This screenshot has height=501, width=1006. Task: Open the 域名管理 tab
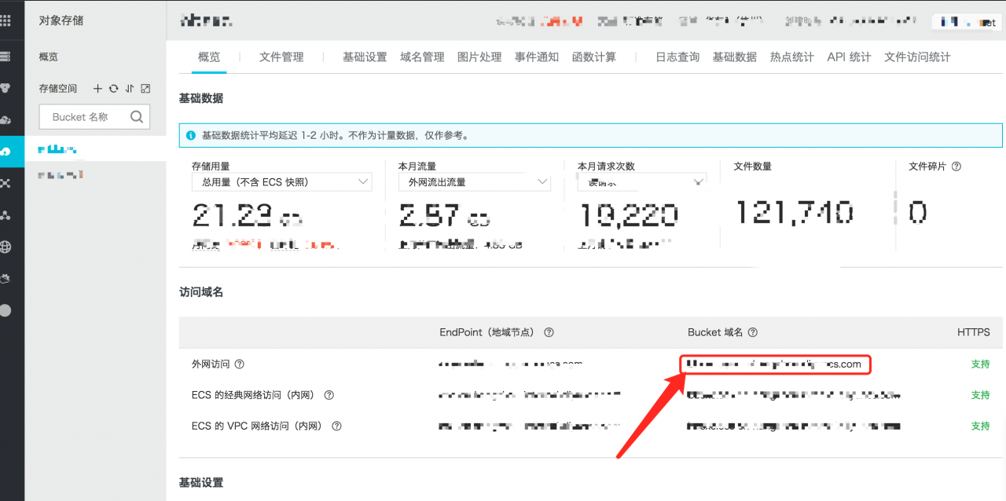tap(422, 57)
